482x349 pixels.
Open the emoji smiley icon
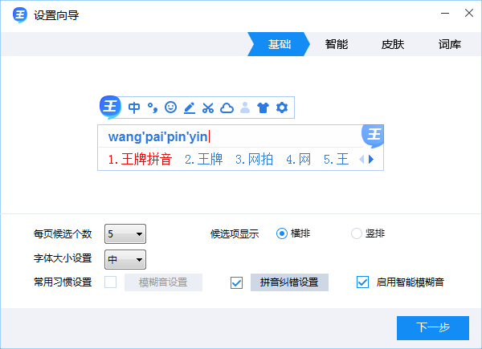(x=170, y=107)
